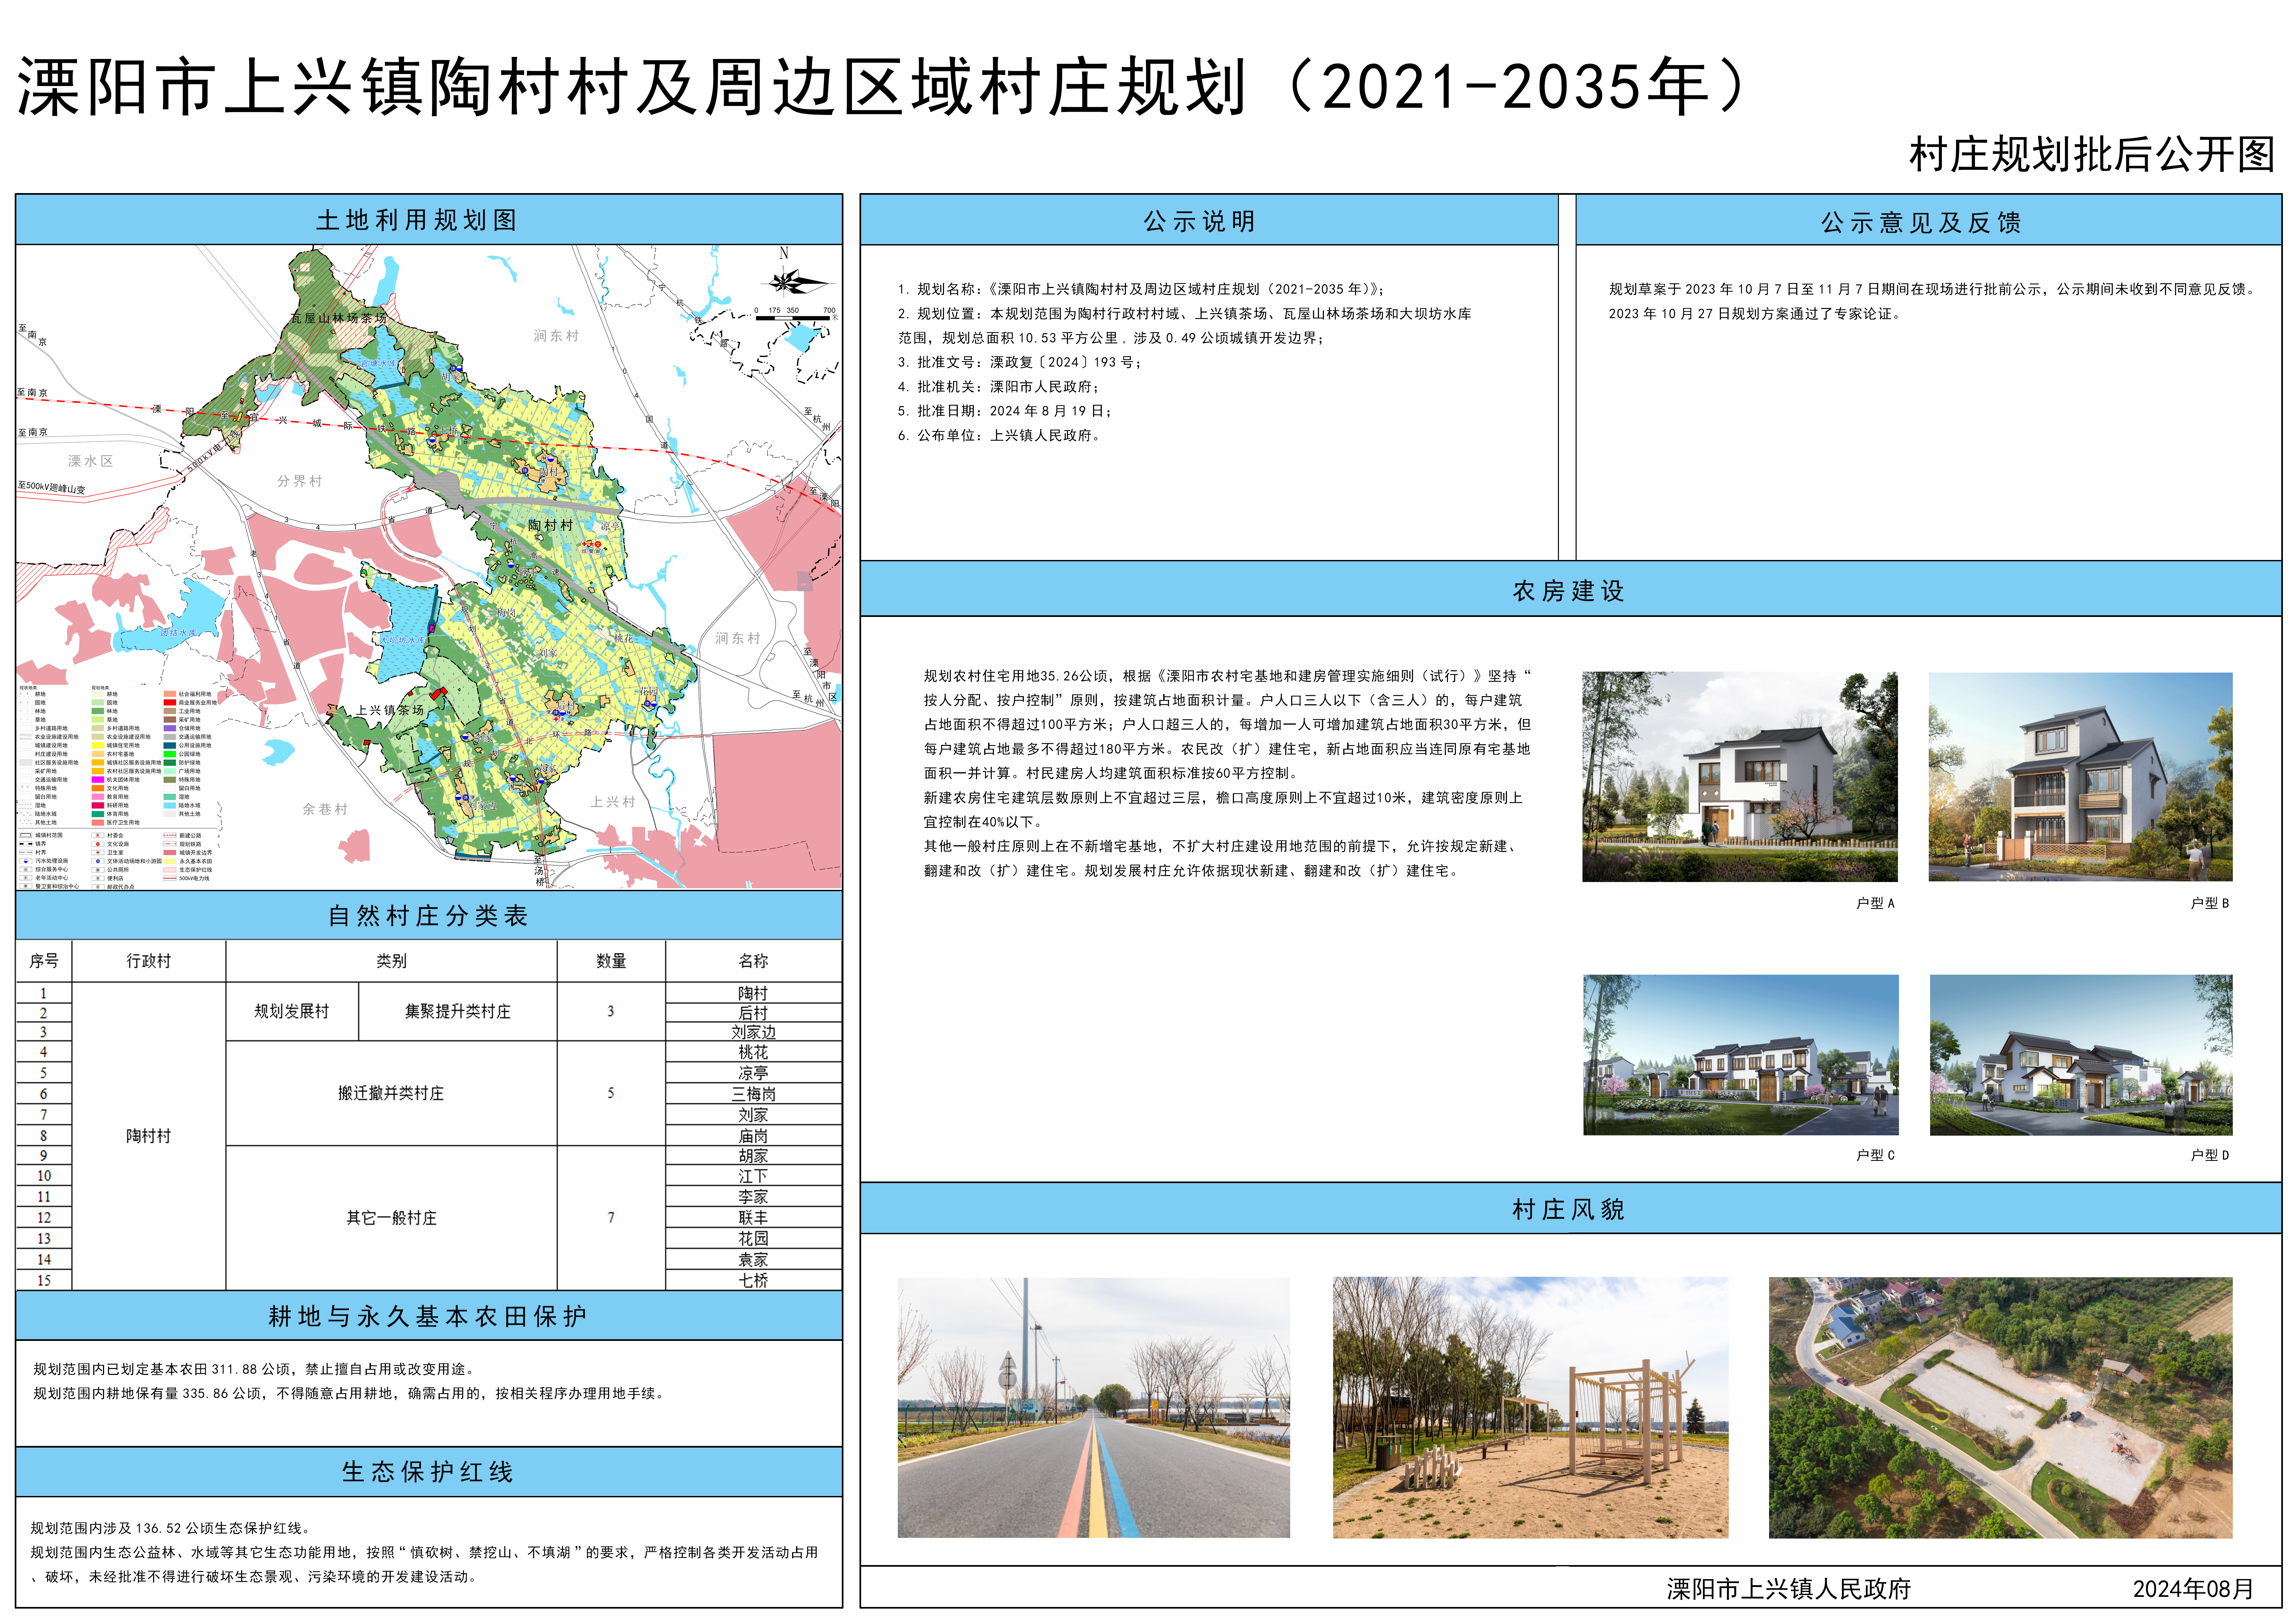Open the 户型 D house rendering

[x=2081, y=1055]
